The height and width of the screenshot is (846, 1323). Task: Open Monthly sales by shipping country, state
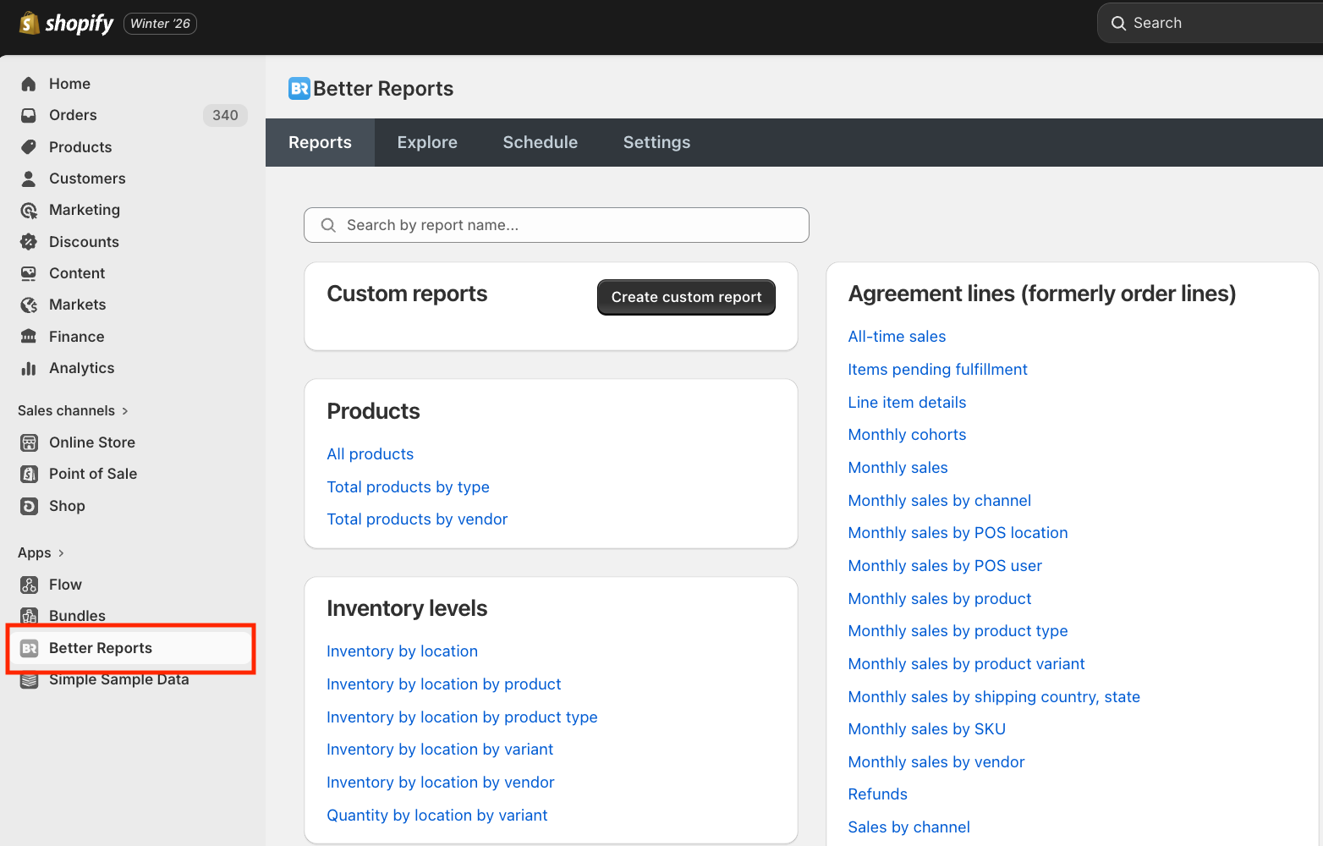[994, 697]
